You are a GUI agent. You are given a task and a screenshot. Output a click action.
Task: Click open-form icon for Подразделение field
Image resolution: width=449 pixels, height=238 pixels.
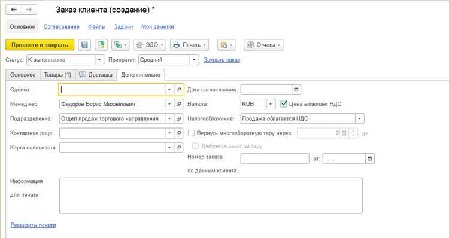click(x=178, y=118)
